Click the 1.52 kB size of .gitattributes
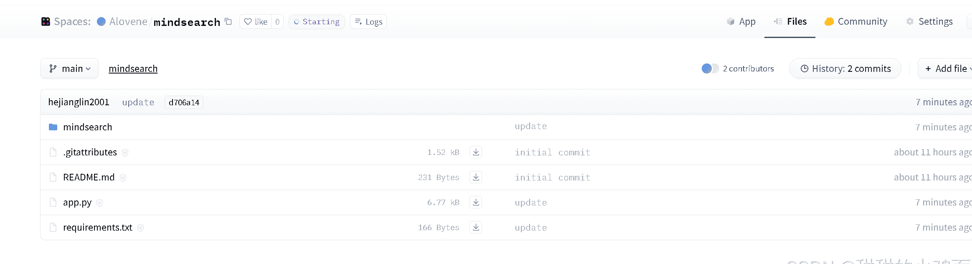The height and width of the screenshot is (264, 972). tap(443, 152)
